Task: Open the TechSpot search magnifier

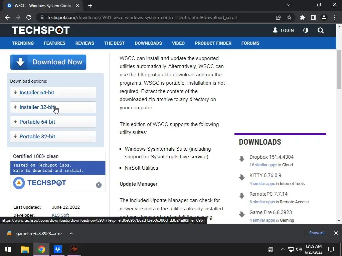Action: (321, 30)
